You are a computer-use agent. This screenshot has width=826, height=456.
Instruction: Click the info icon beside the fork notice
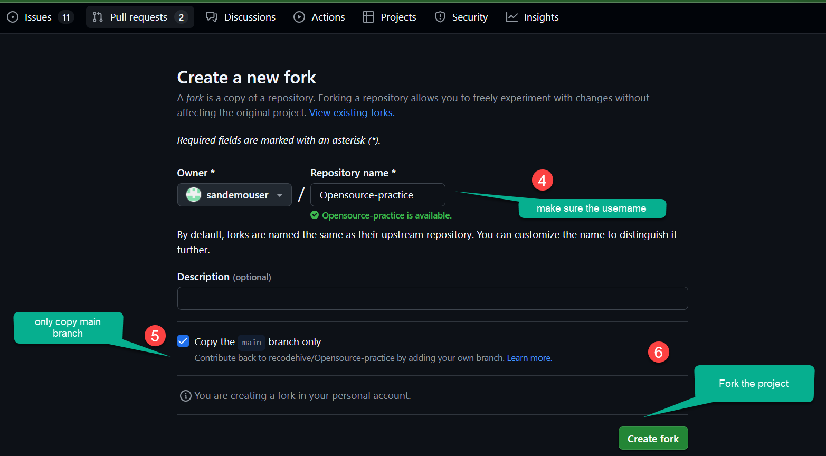185,395
